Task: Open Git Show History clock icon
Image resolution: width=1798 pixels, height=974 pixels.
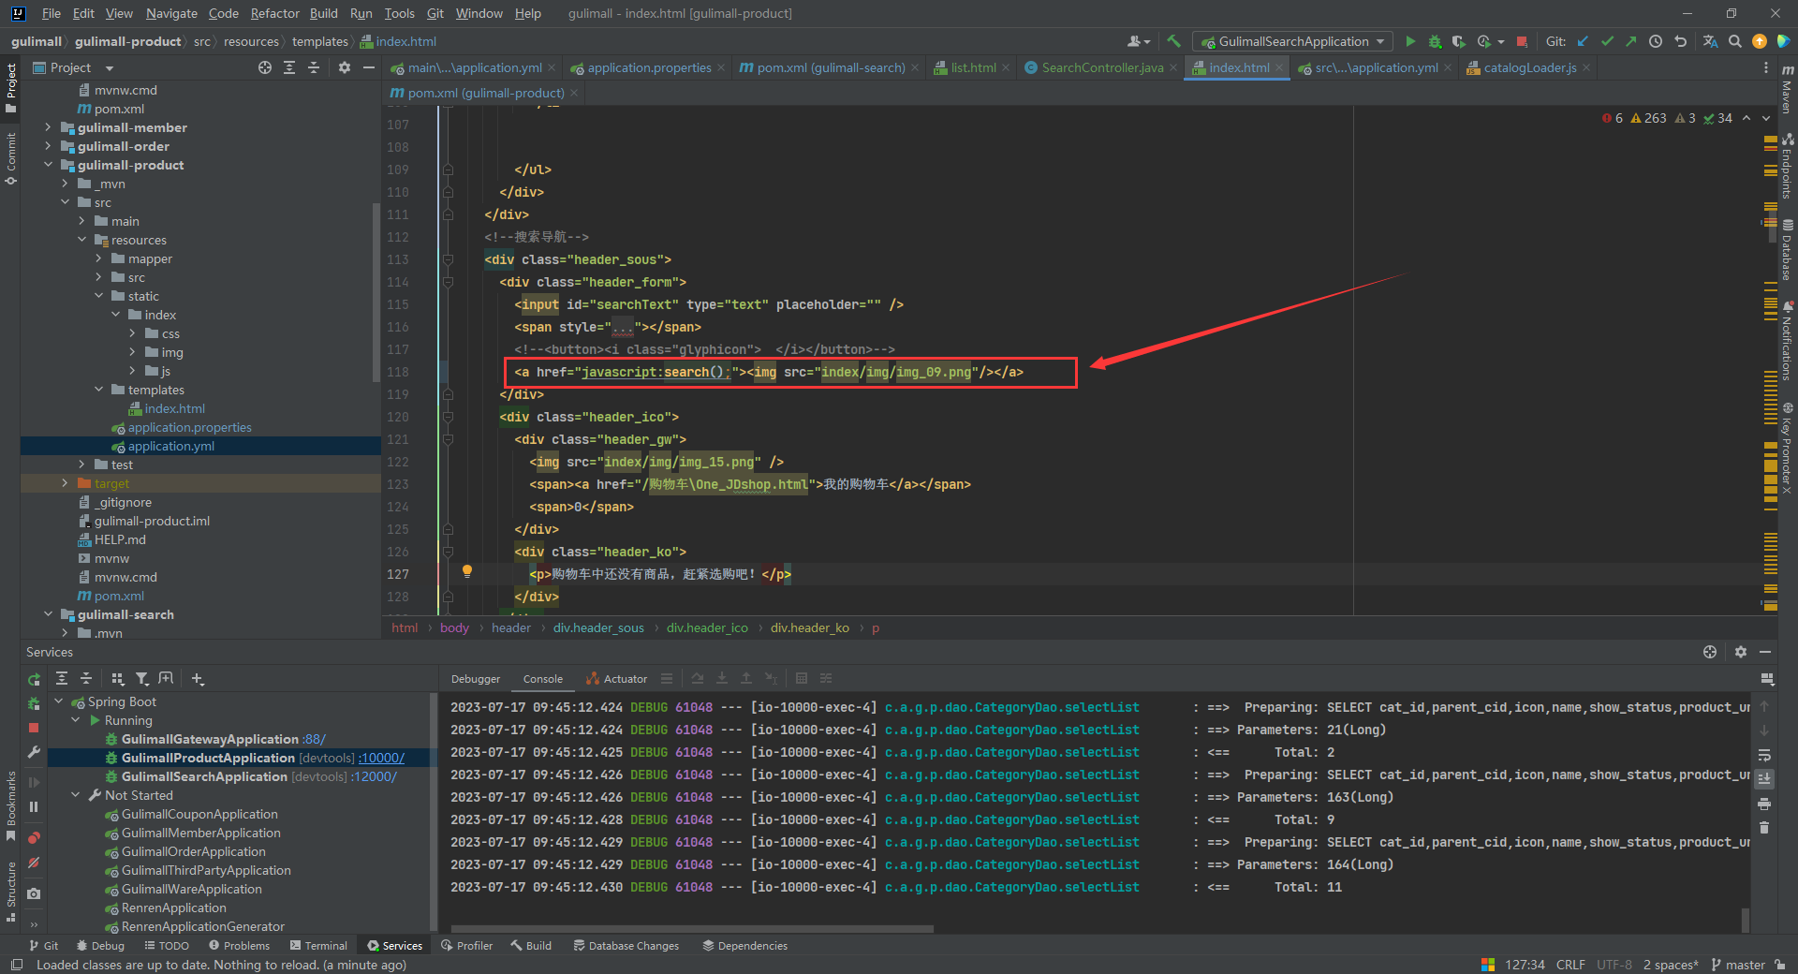Action: (x=1656, y=41)
